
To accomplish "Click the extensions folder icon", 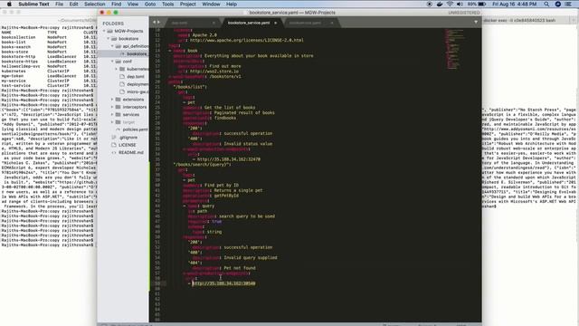I will point(119,100).
